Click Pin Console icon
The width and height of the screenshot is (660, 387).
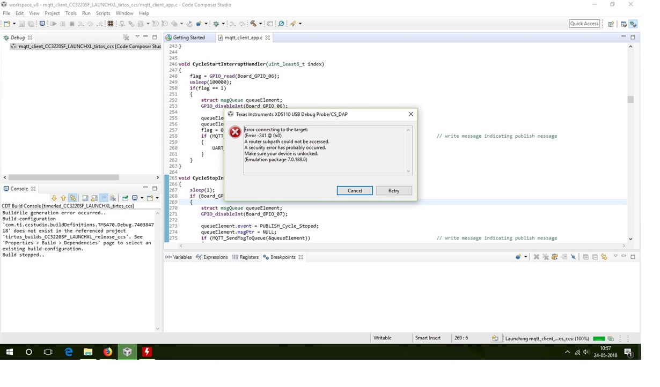coord(125,198)
